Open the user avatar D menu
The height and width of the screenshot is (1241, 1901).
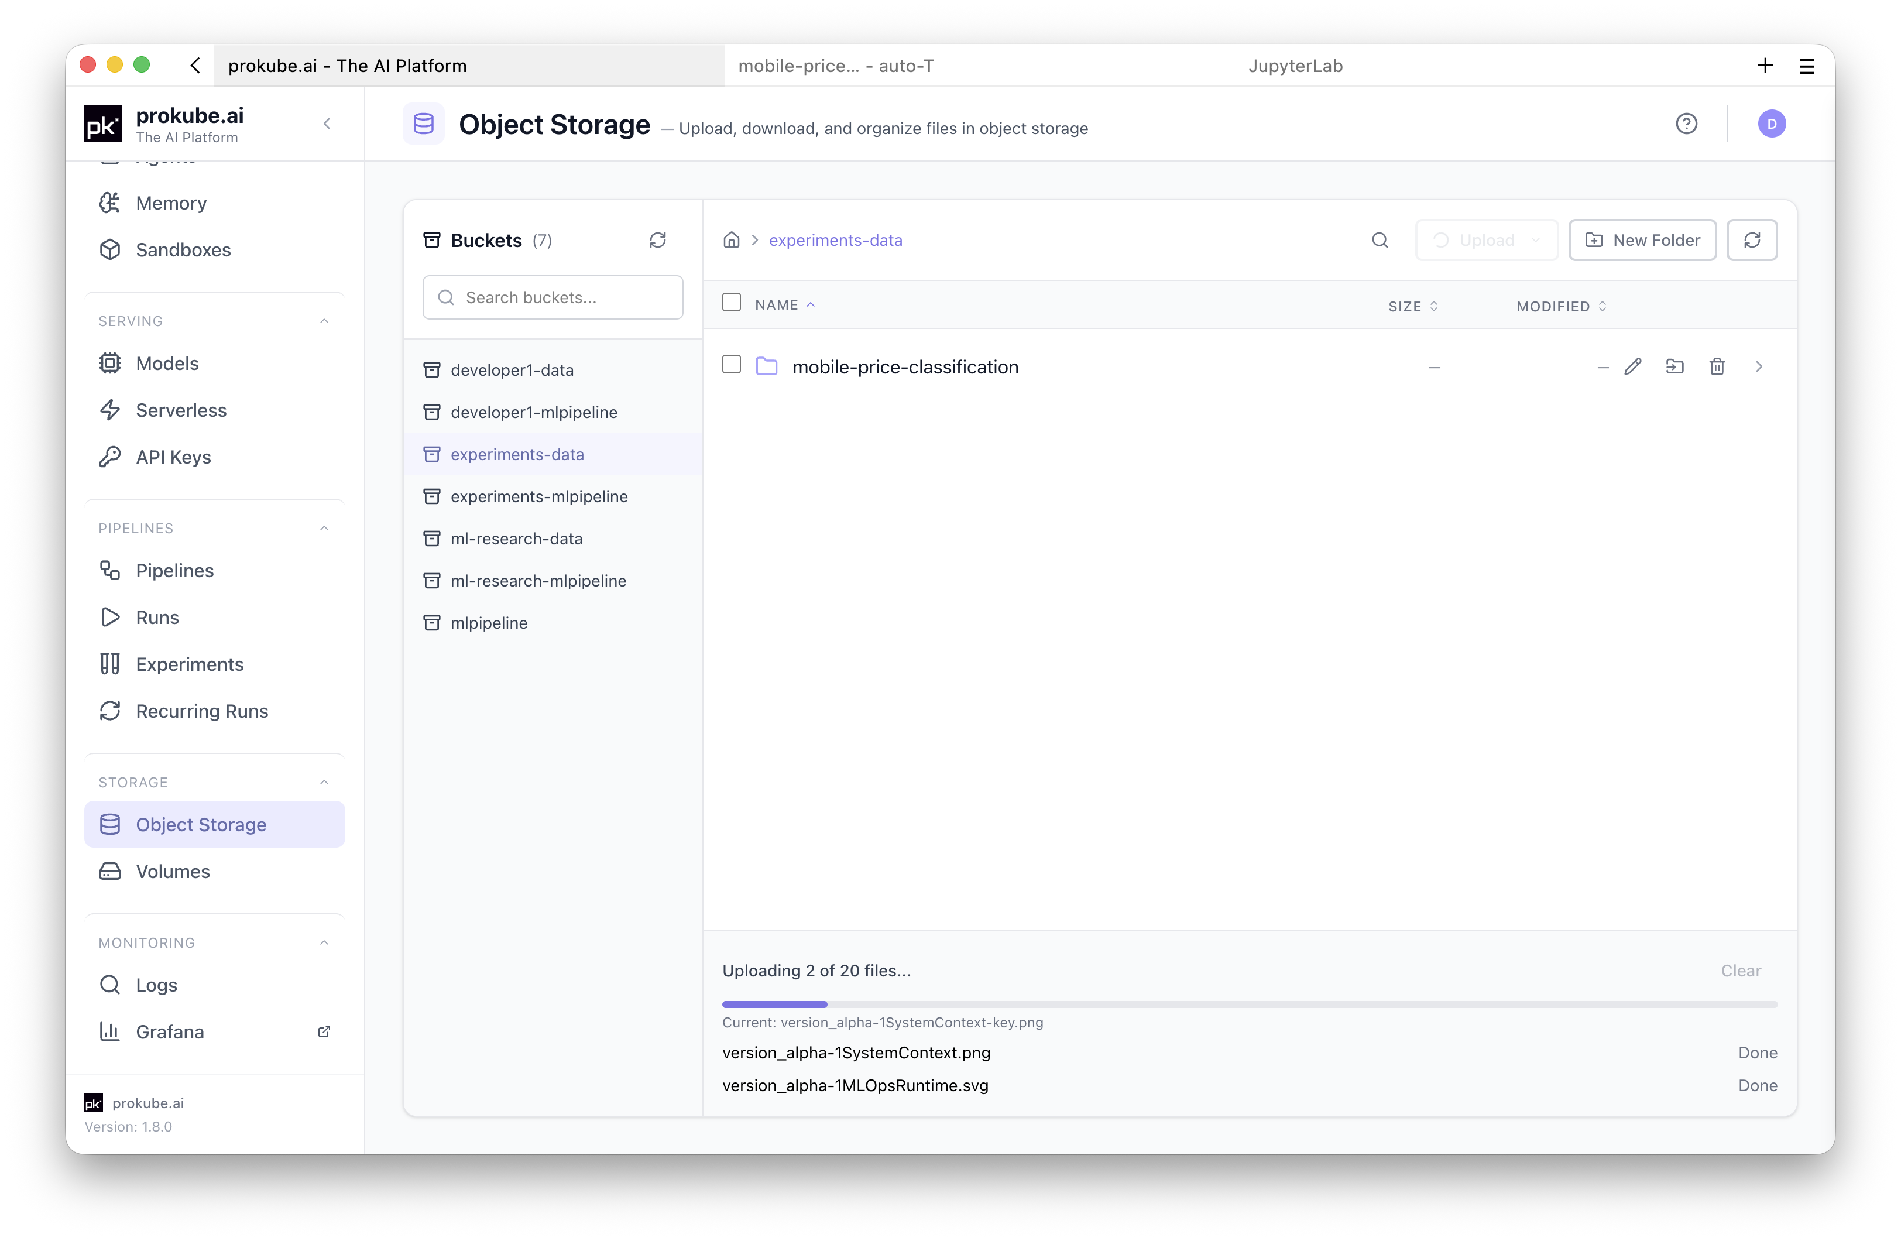point(1772,124)
